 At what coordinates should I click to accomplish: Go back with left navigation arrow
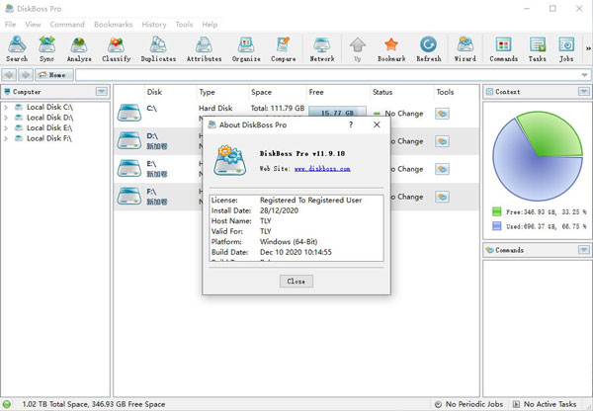[x=9, y=75]
